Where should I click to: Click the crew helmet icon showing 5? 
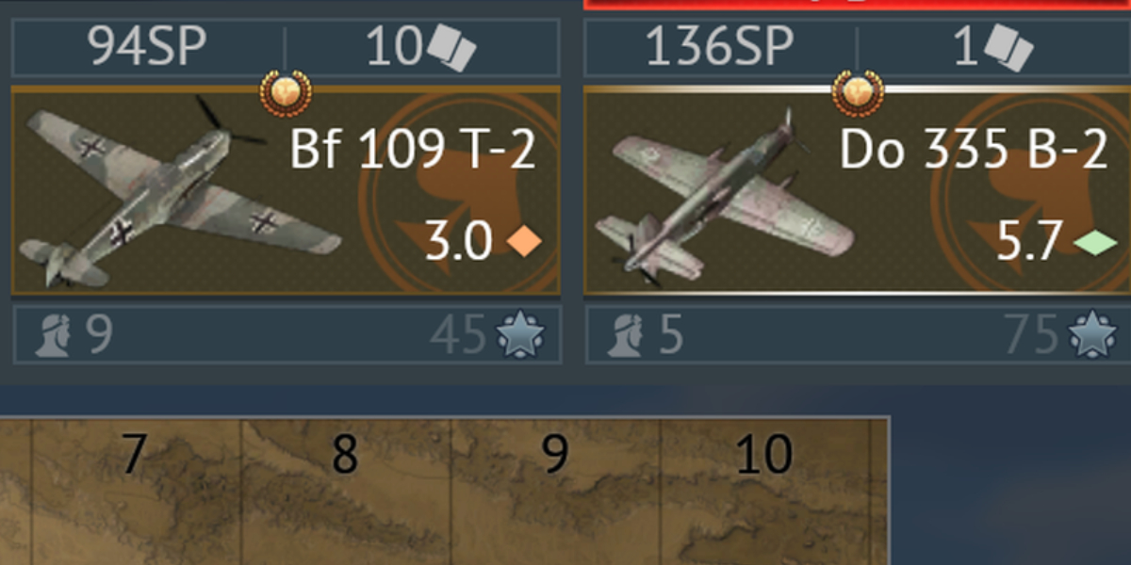(626, 335)
